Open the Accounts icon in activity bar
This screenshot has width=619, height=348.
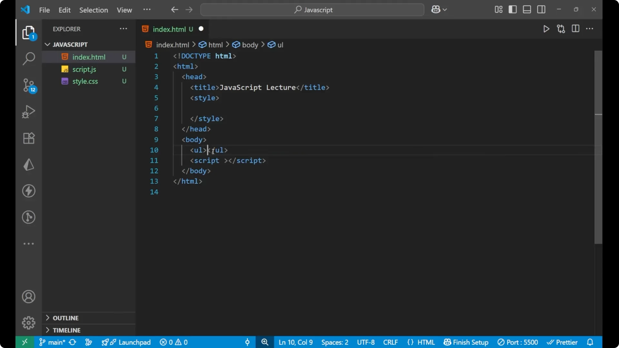coord(29,296)
